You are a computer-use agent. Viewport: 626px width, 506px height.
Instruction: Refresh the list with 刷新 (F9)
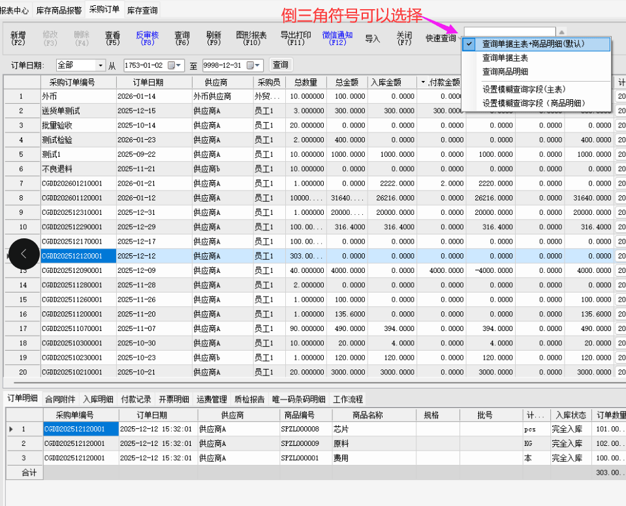213,39
